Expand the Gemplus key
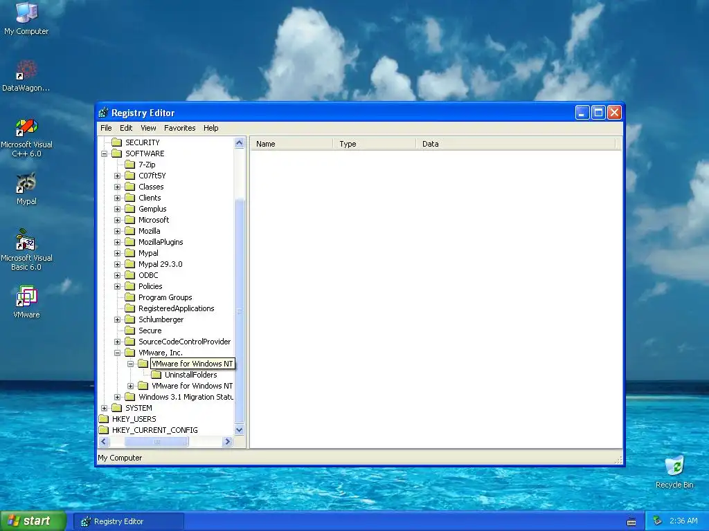709x531 pixels. (x=118, y=209)
